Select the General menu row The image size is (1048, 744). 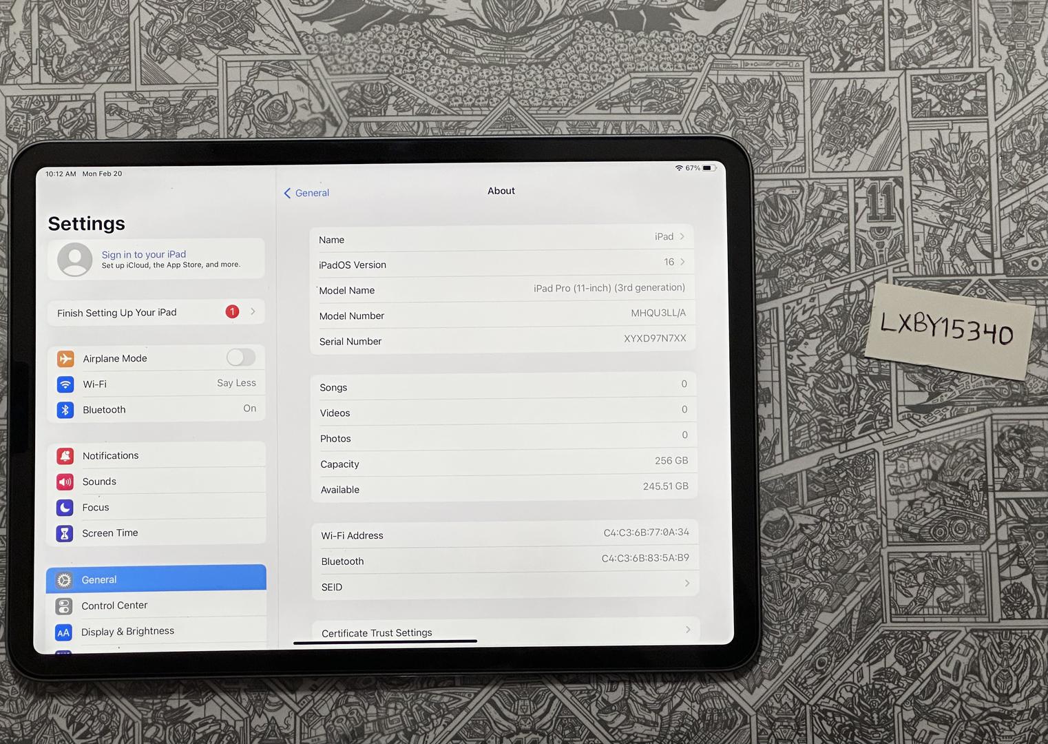(x=156, y=579)
